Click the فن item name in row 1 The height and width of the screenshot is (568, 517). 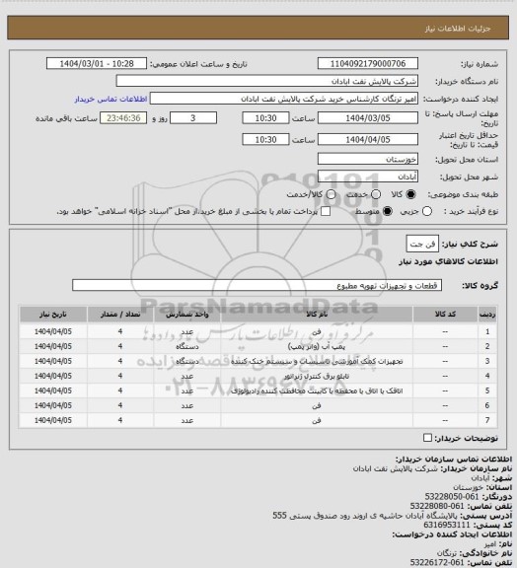(317, 331)
